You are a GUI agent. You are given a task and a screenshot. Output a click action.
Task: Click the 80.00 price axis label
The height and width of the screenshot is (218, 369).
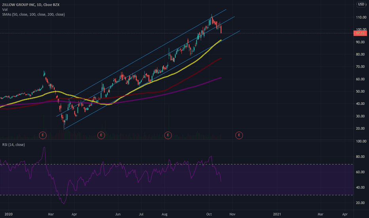(361, 54)
